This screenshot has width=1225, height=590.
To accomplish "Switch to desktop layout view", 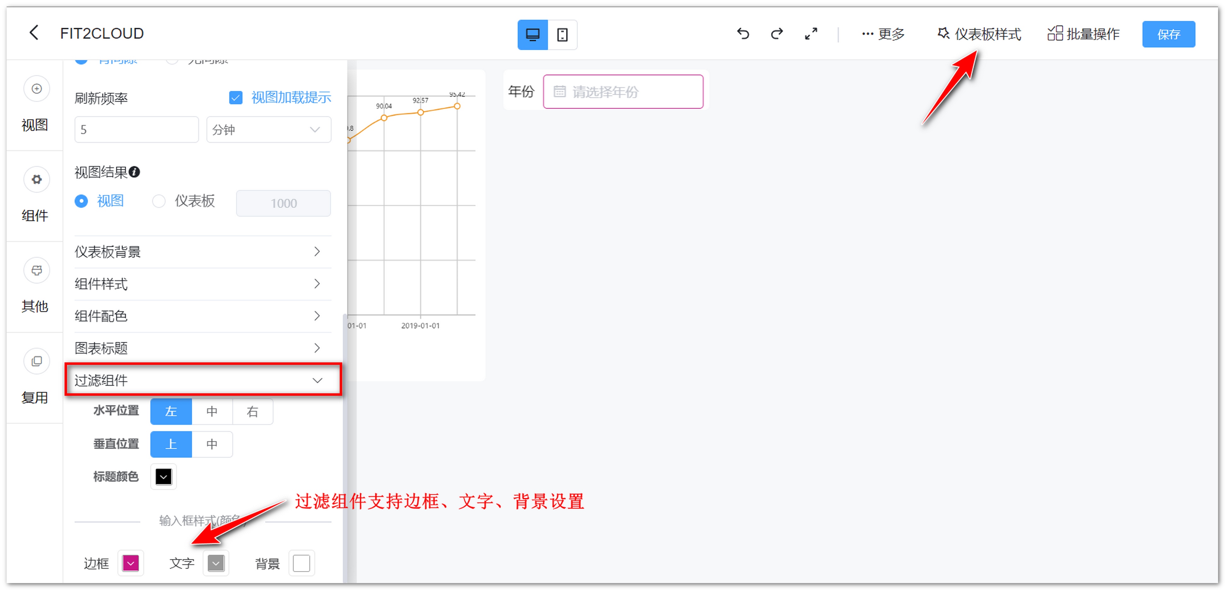I will (x=533, y=34).
